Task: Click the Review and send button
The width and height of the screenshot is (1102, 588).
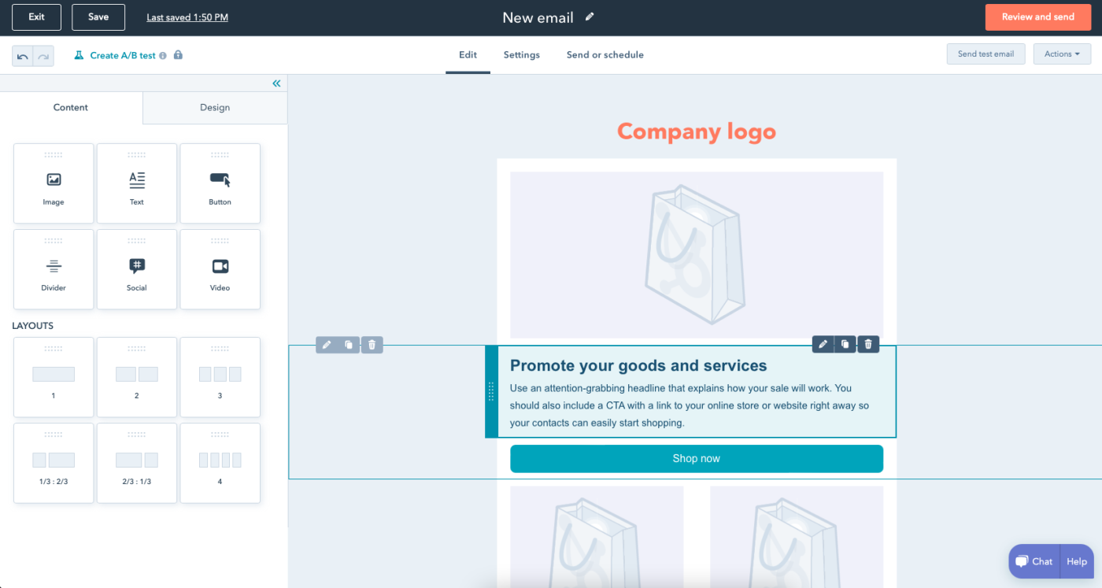Action: click(x=1037, y=17)
